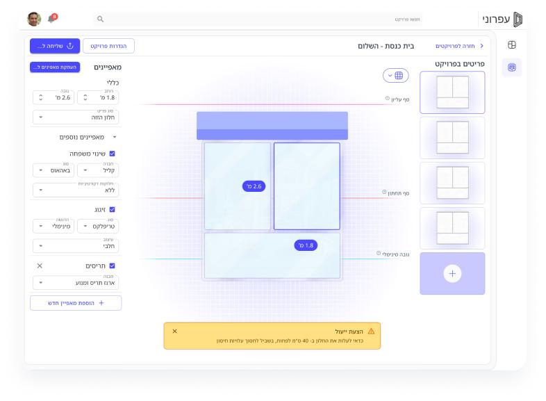Click הוספת מאפיין חדש button

point(76,303)
